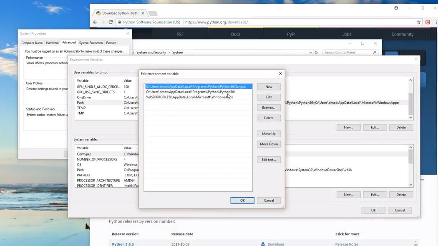Switch to the Hardware tab

[52, 43]
